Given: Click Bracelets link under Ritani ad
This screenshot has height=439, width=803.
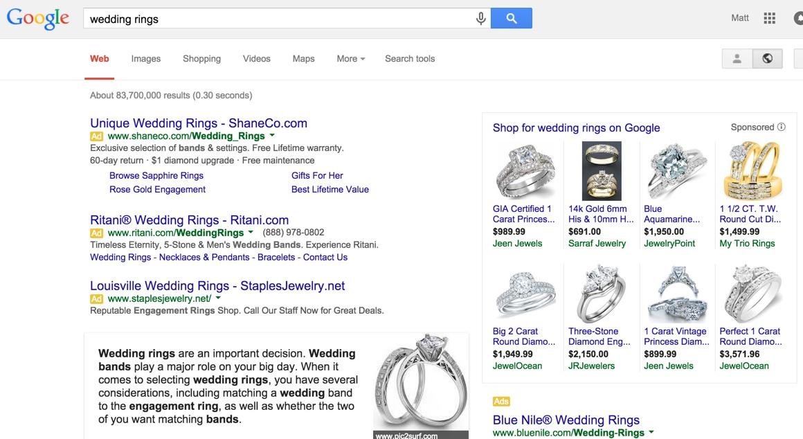Looking at the screenshot, I should [x=276, y=257].
